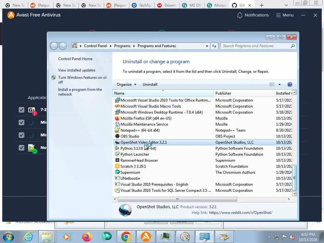Select Microsoft Visual Studio Macro Tools row
The image size is (324, 243).
coord(202,106)
